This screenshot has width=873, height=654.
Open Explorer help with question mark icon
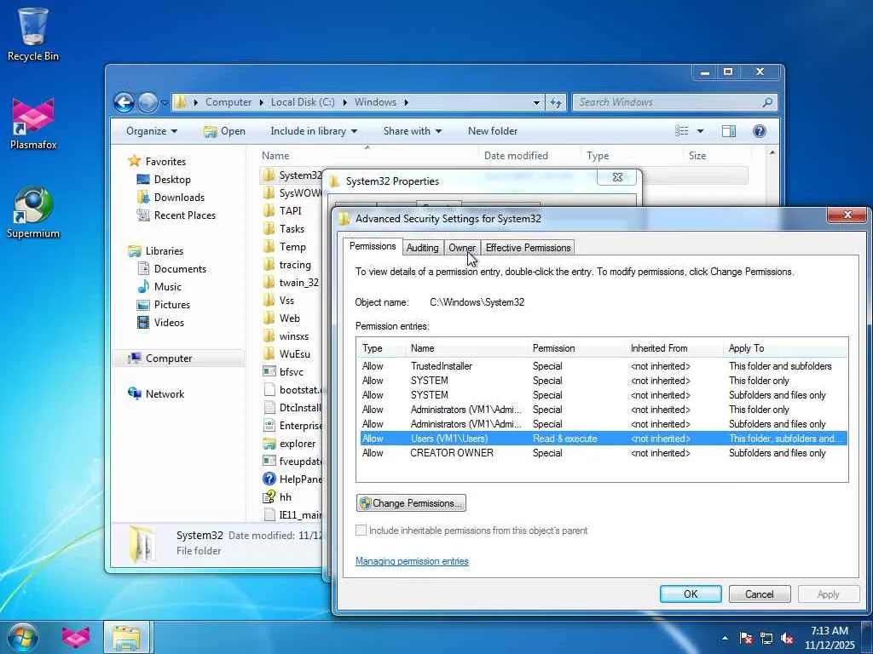point(760,131)
